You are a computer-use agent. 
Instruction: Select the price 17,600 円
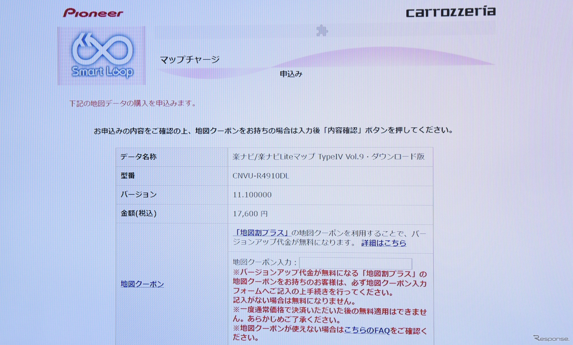250,214
